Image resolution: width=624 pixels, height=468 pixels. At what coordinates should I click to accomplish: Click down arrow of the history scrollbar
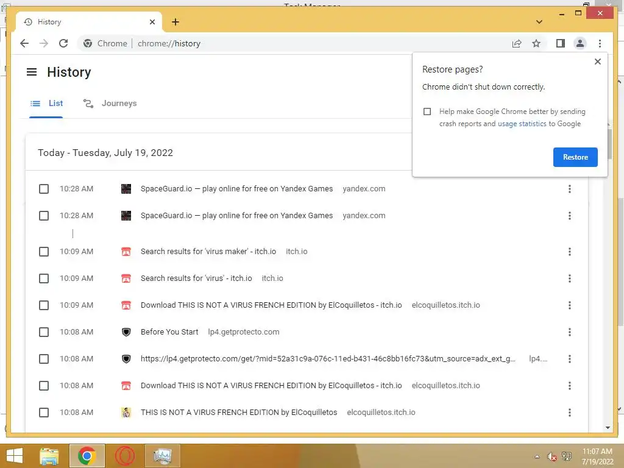tap(608, 428)
